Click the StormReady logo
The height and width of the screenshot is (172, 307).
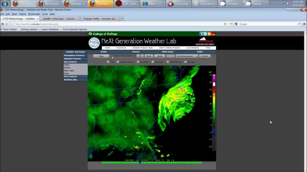tap(206, 40)
